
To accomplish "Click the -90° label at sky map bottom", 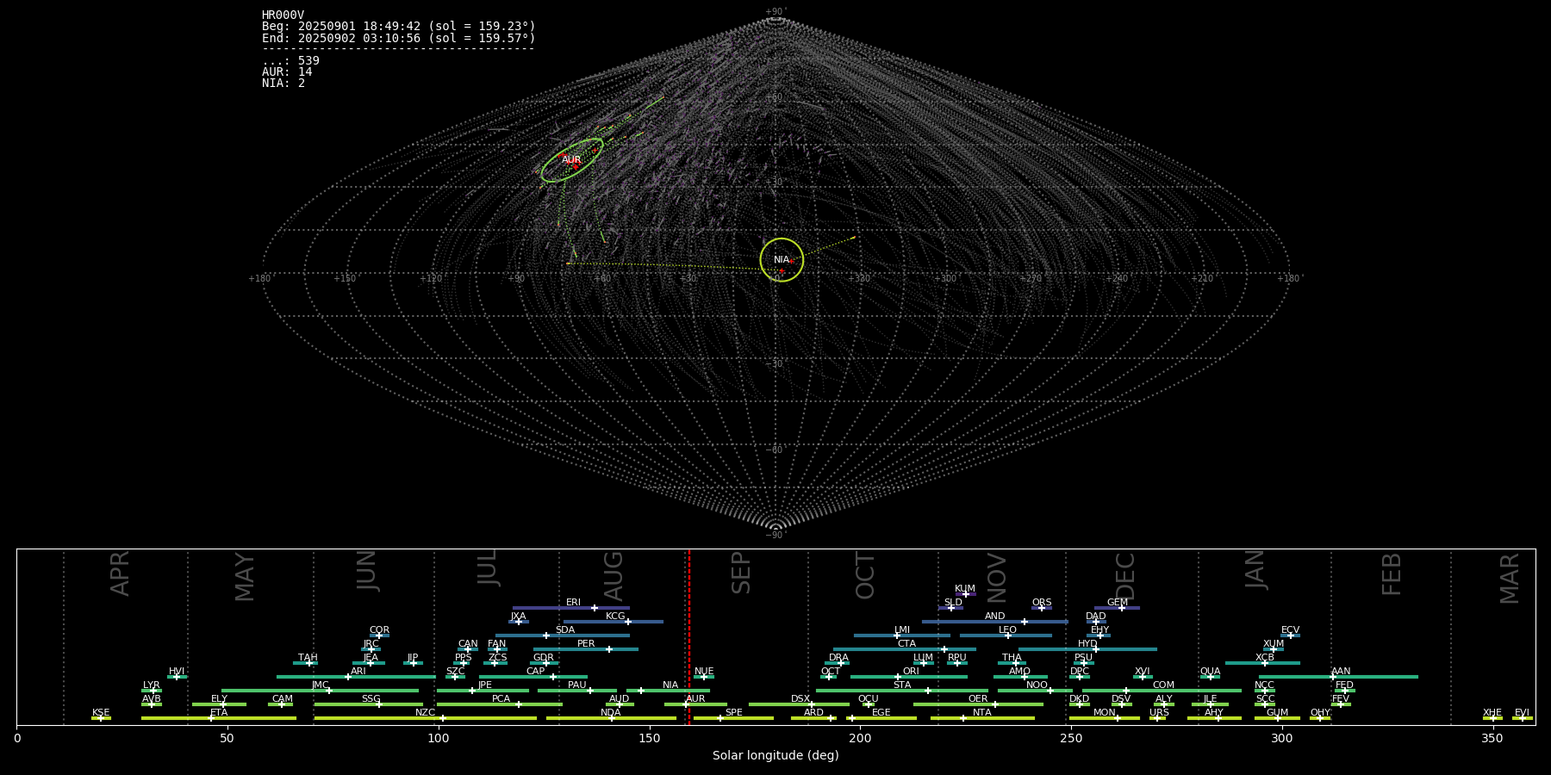I will click(775, 536).
